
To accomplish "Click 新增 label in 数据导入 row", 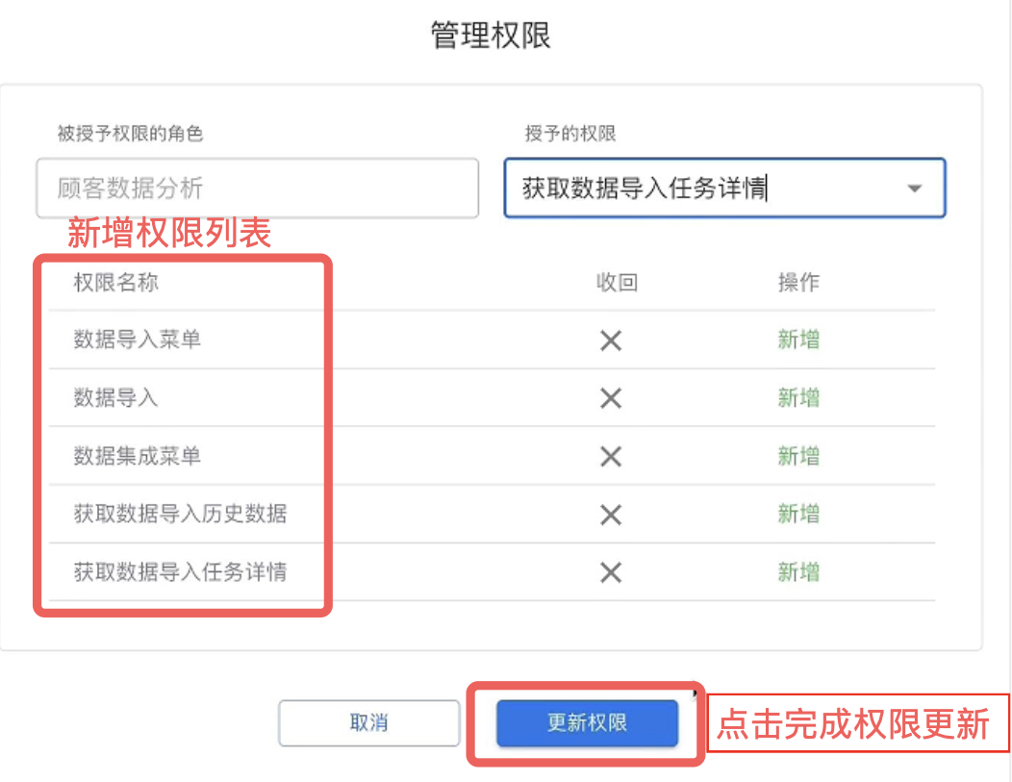I will [798, 397].
